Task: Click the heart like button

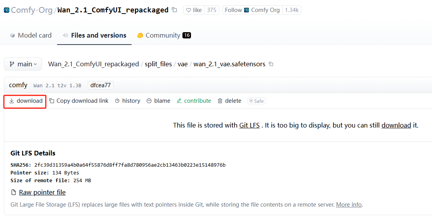Action: pos(194,10)
